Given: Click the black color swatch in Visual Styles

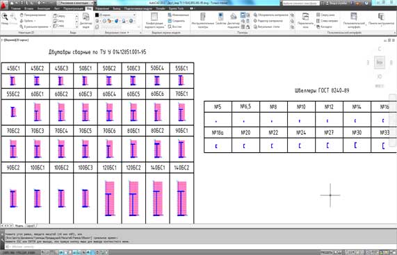Looking at the screenshot, I should 97,15.
